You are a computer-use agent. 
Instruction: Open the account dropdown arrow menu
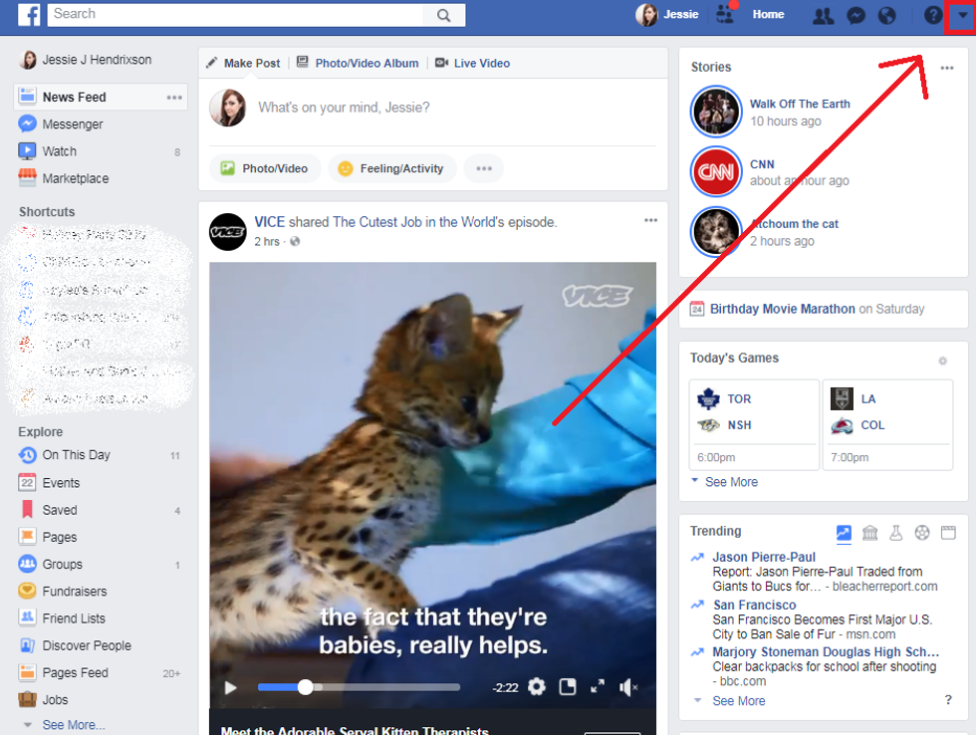pos(961,15)
